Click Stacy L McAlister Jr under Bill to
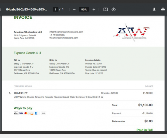The image size is (167, 138). pyautogui.click(x=23, y=64)
